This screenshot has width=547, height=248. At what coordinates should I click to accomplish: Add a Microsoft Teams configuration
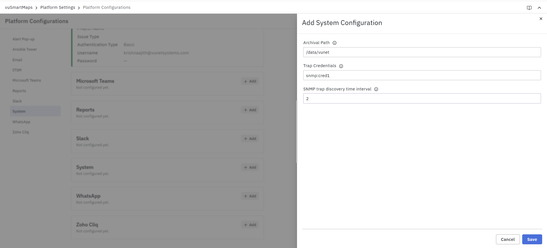pyautogui.click(x=250, y=81)
